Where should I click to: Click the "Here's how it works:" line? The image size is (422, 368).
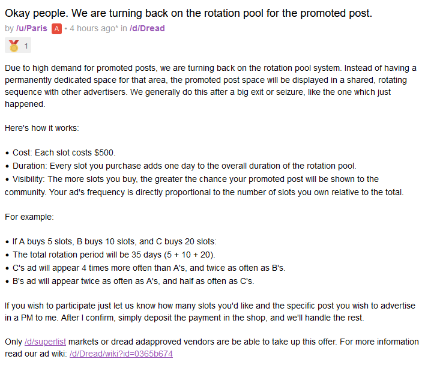(x=41, y=128)
